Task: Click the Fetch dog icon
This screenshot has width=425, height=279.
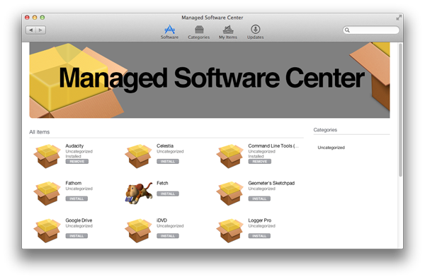Action: tap(139, 193)
